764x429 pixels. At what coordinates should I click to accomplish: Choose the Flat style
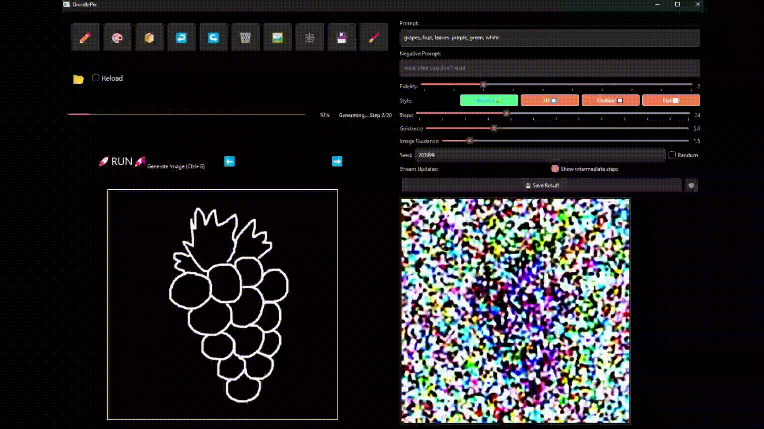coord(671,100)
